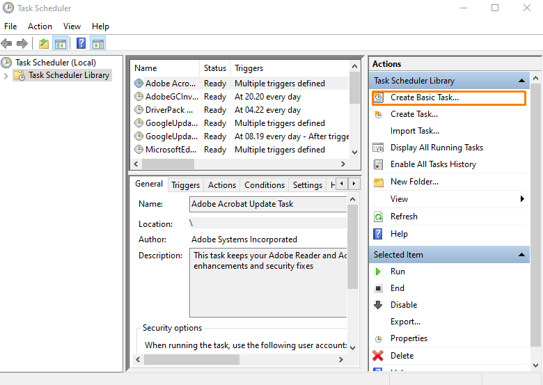Switch to the Triggers tab
543x385 pixels.
point(185,185)
